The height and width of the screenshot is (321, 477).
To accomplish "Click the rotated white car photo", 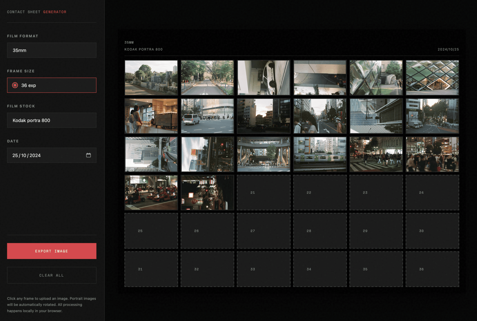I will pos(264,78).
